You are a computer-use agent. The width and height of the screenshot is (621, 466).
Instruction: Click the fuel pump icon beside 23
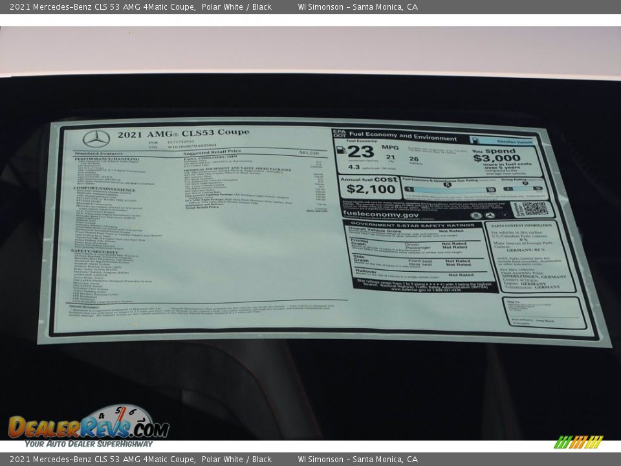[341, 150]
